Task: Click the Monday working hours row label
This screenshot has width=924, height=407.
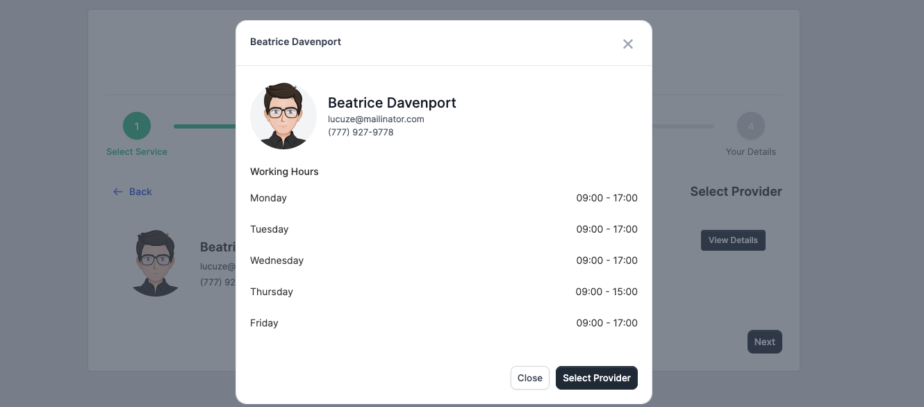Action: pos(268,198)
